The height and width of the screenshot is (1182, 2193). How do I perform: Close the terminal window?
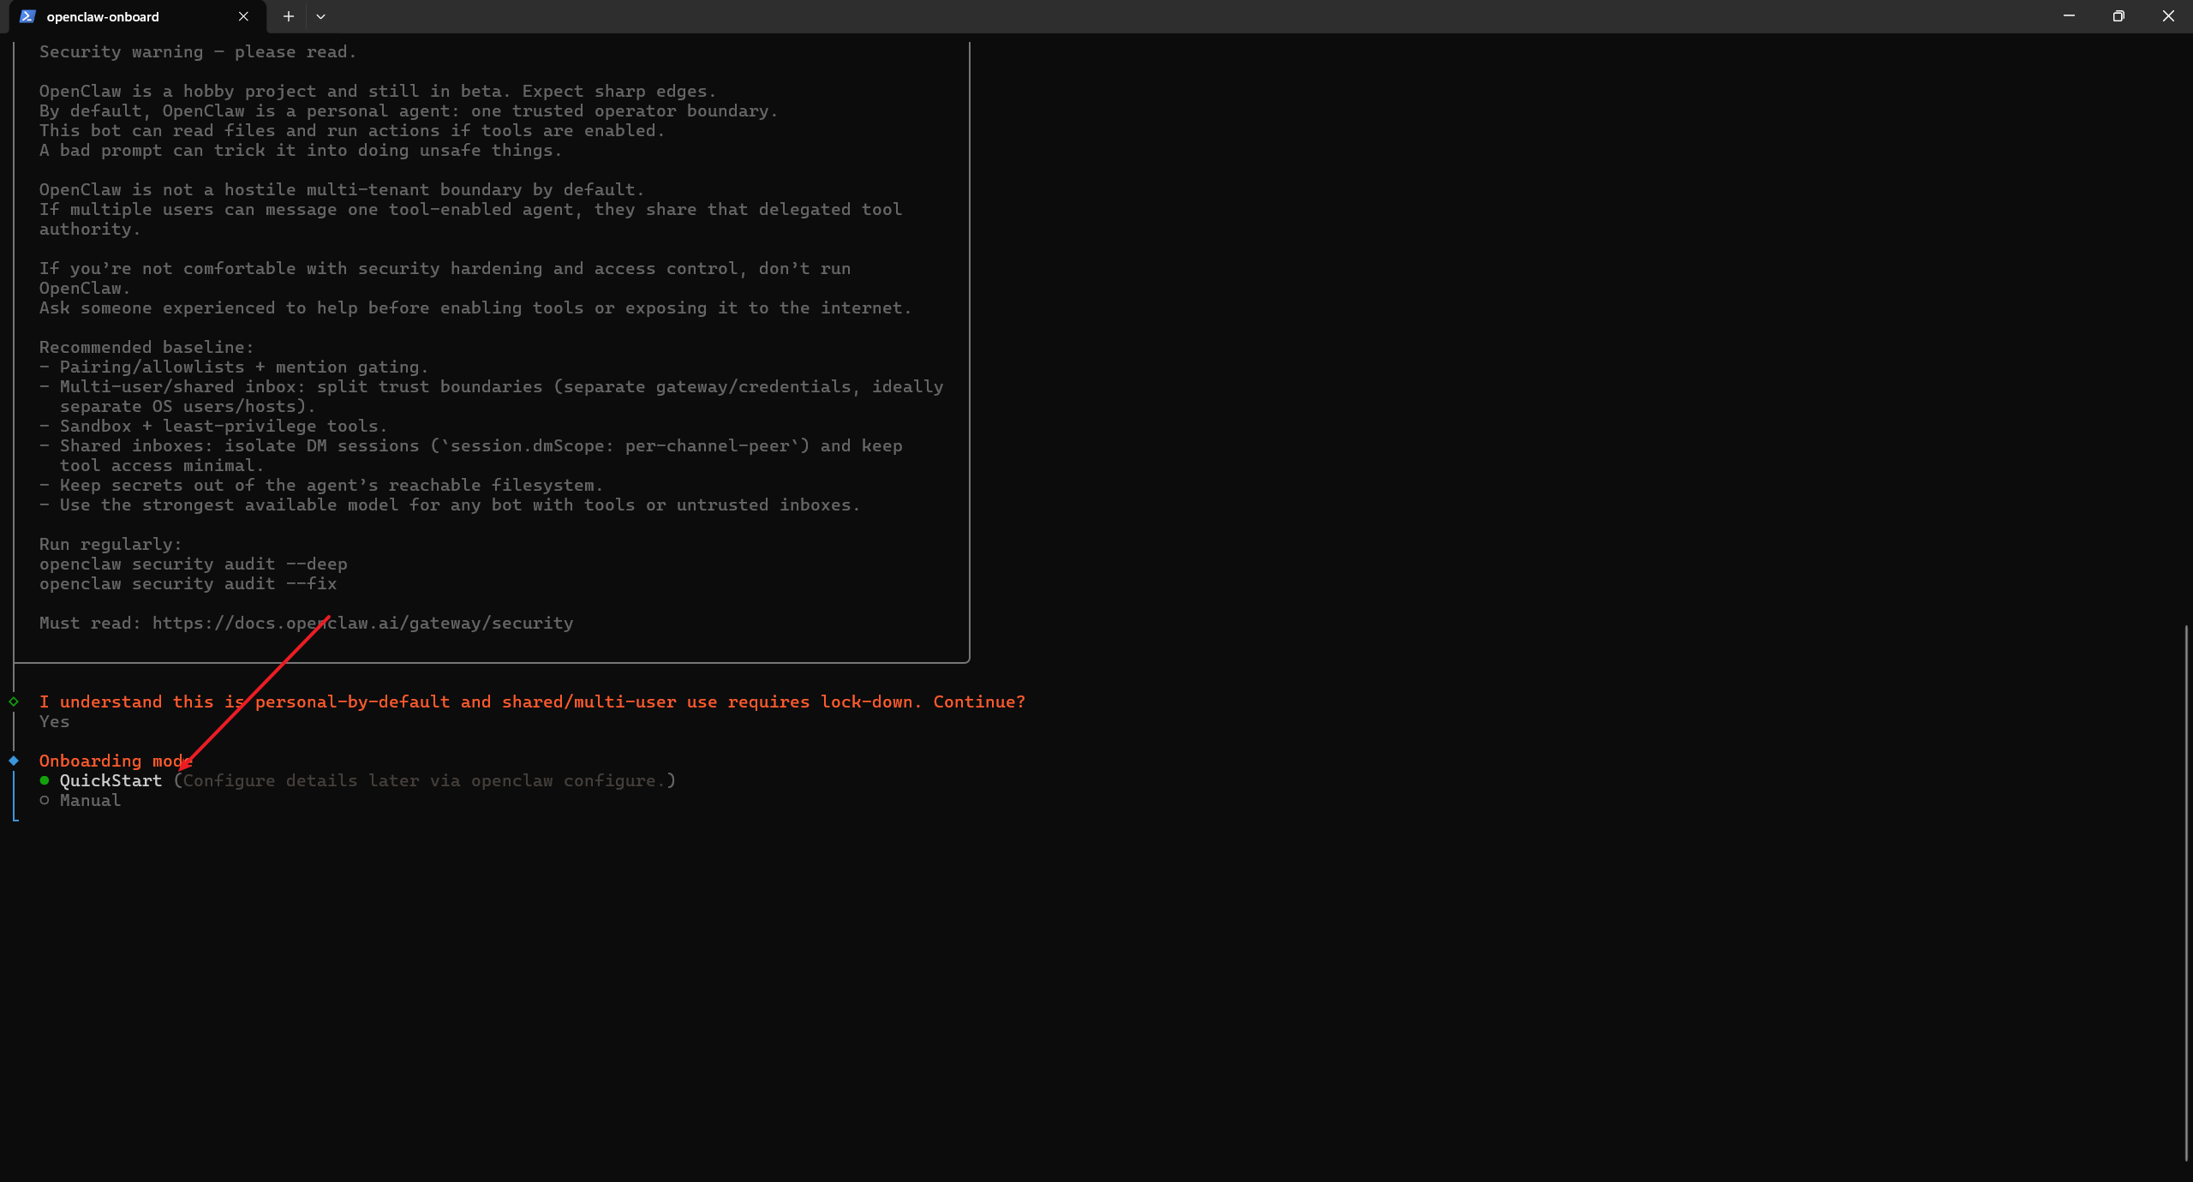point(2168,16)
